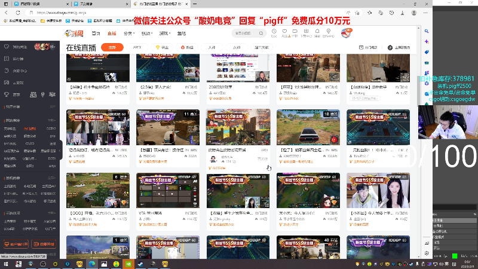Click the 我要开播 button in sidebar
478x269 pixels.
44,244
